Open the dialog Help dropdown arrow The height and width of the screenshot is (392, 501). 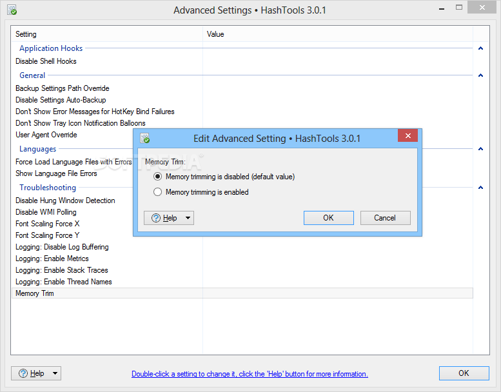[x=188, y=218]
